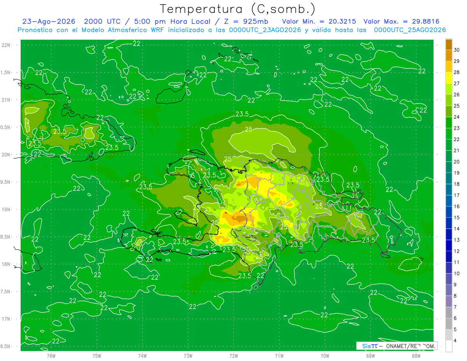Click the "75W" longitude axis label
This screenshot has width=467, height=361.
click(x=97, y=356)
